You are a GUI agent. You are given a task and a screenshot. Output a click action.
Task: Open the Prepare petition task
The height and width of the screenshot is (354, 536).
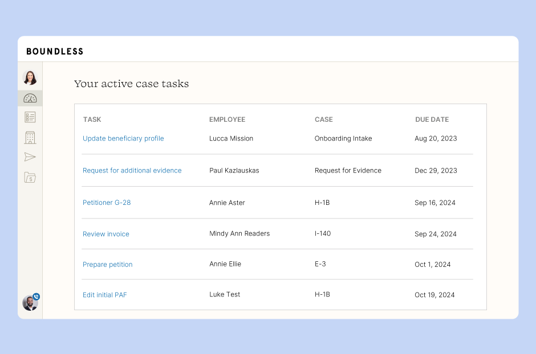pyautogui.click(x=107, y=264)
